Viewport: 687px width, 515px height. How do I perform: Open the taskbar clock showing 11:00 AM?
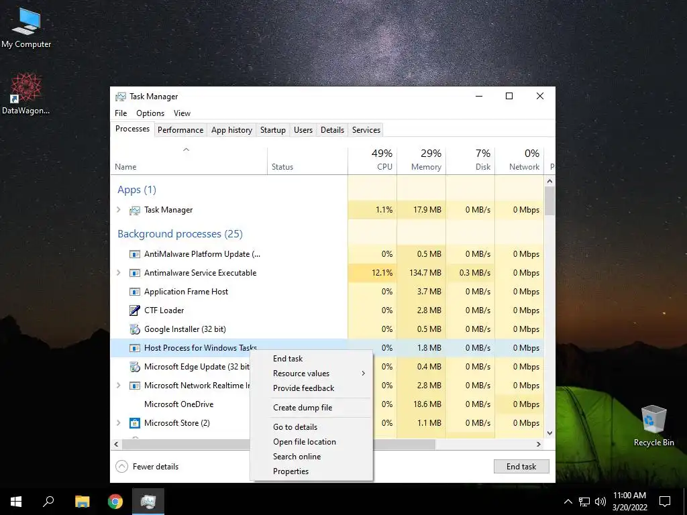pos(629,502)
